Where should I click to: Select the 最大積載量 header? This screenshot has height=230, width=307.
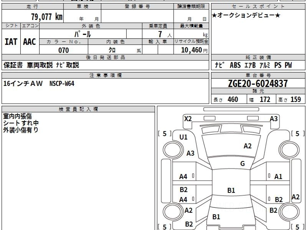pyautogui.click(x=191, y=26)
